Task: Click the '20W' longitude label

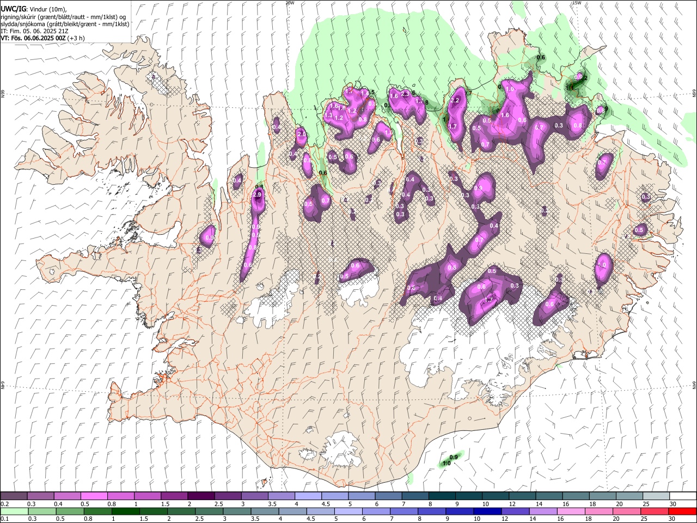Action: 290,3
